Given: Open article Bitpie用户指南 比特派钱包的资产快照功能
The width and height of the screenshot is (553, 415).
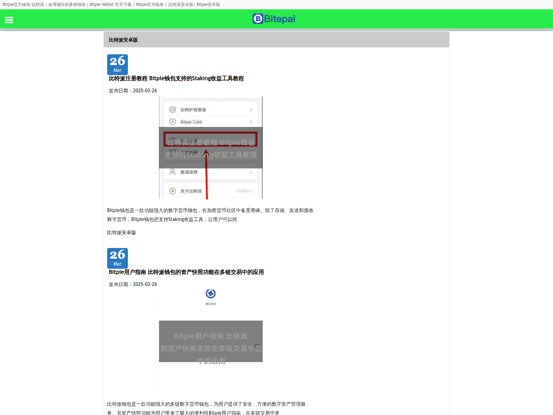Looking at the screenshot, I should (186, 272).
